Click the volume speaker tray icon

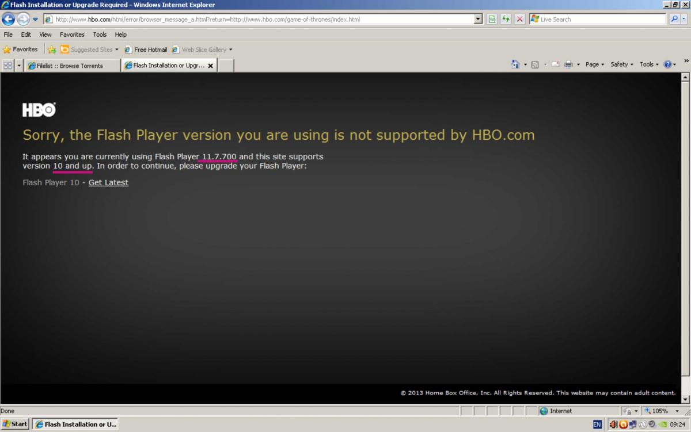[613, 425]
